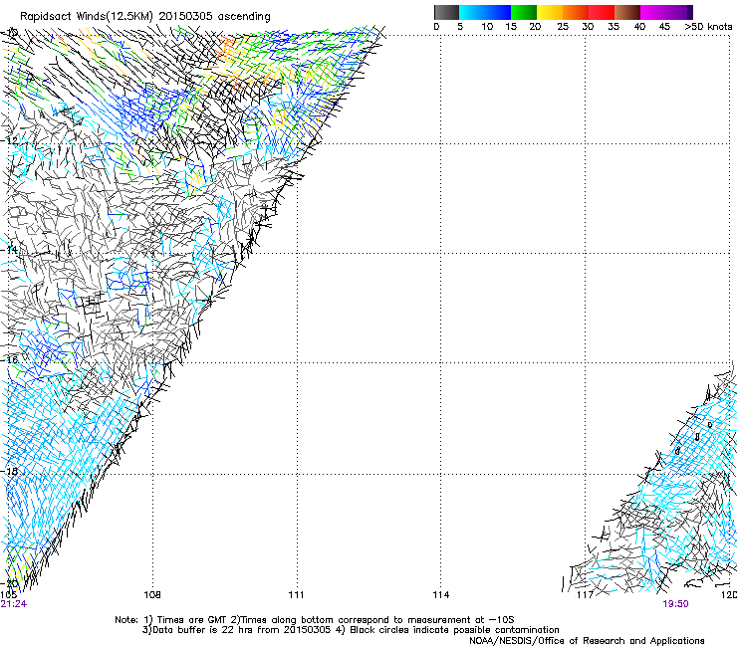The height and width of the screenshot is (647, 737).
Task: Click the longitude label '111'
Action: click(296, 595)
